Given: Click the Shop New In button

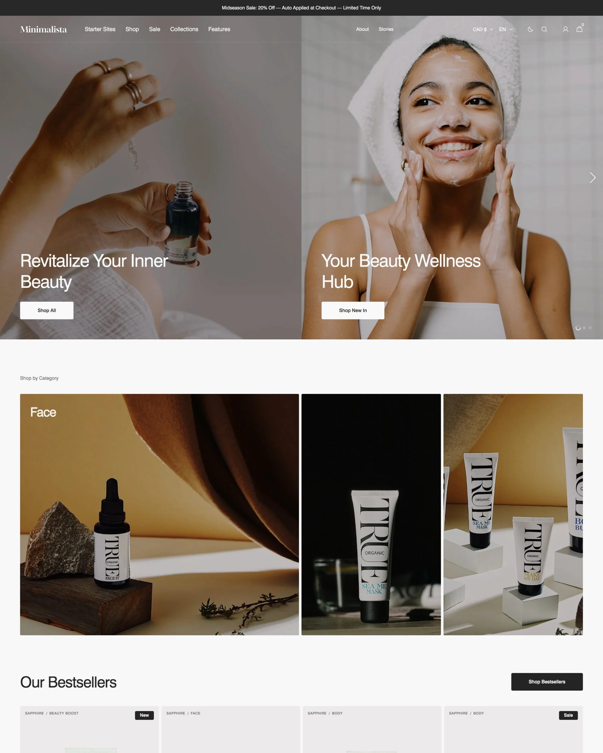Looking at the screenshot, I should (352, 310).
